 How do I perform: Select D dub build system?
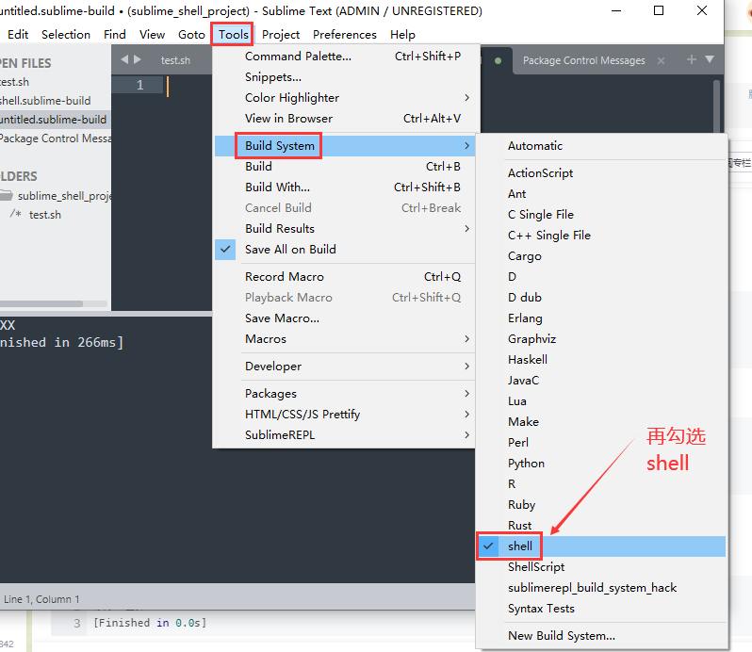601,297
